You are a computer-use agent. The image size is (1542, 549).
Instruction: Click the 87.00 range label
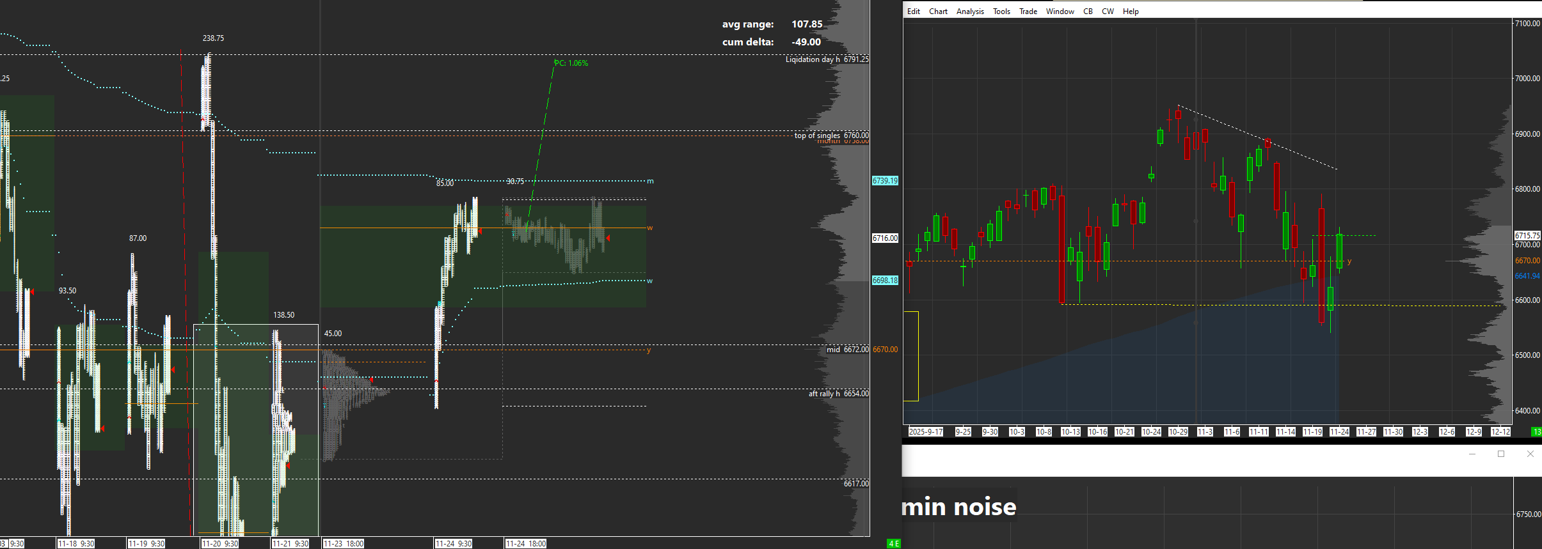coord(138,238)
